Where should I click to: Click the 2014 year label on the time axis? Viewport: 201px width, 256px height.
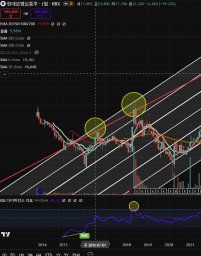(42, 245)
